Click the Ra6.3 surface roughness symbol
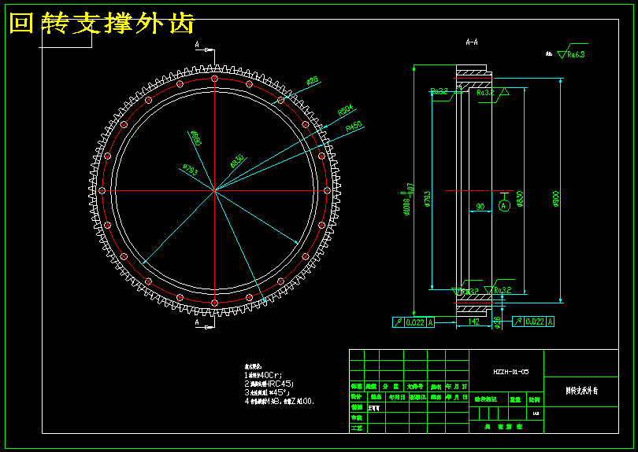The image size is (638, 452). coord(571,51)
